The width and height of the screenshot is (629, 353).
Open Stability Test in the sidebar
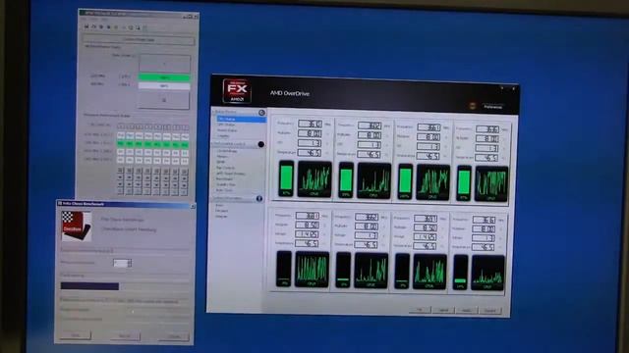click(226, 184)
